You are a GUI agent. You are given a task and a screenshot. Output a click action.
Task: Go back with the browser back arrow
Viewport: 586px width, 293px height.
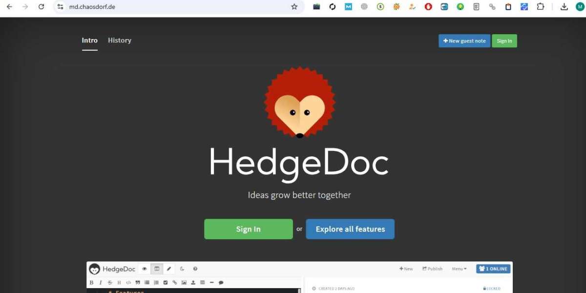pyautogui.click(x=9, y=7)
